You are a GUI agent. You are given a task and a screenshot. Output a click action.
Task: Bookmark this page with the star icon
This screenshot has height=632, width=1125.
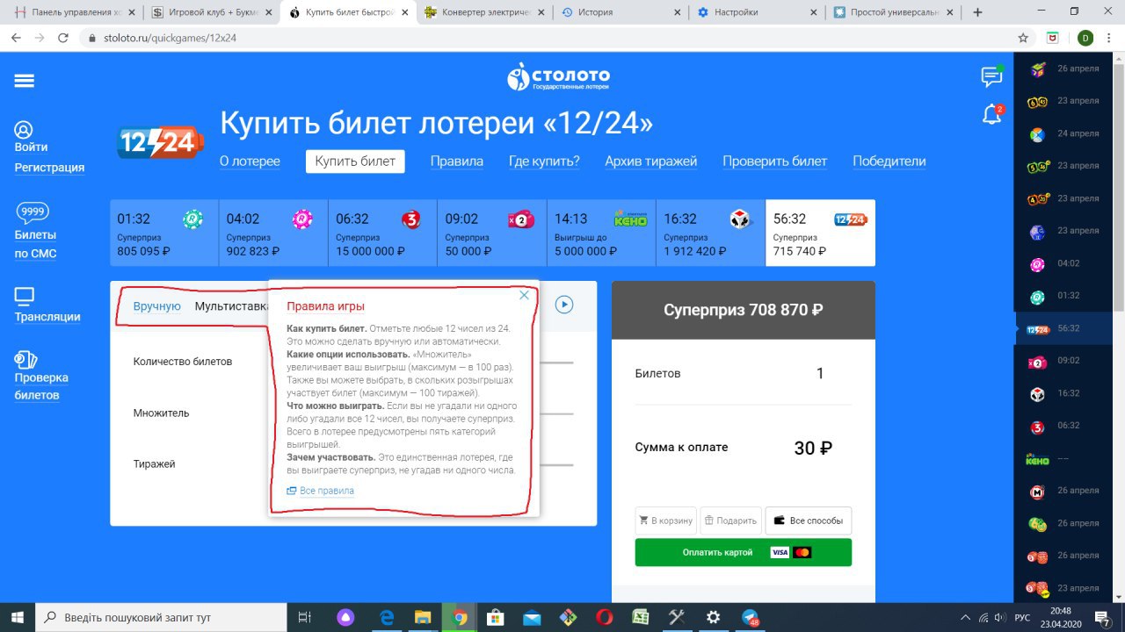pyautogui.click(x=1023, y=39)
